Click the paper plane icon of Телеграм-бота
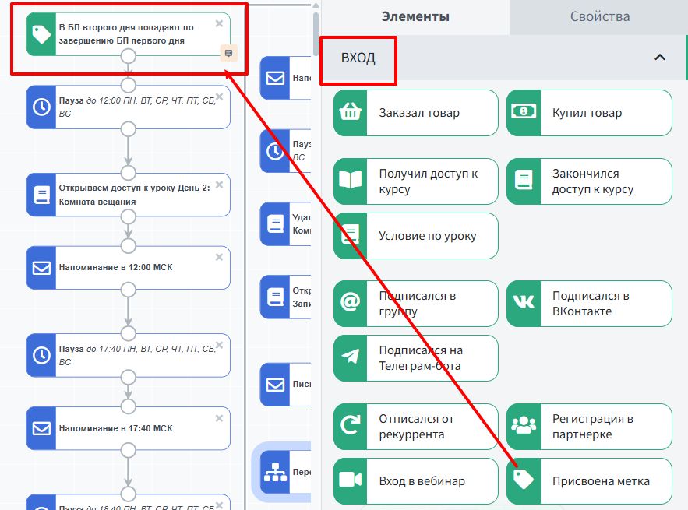 click(350, 357)
